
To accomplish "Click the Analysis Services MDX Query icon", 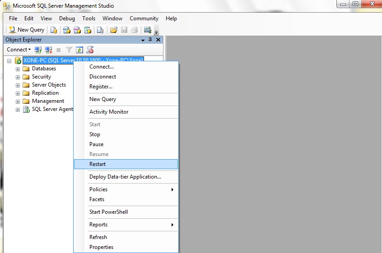I will pos(66,30).
